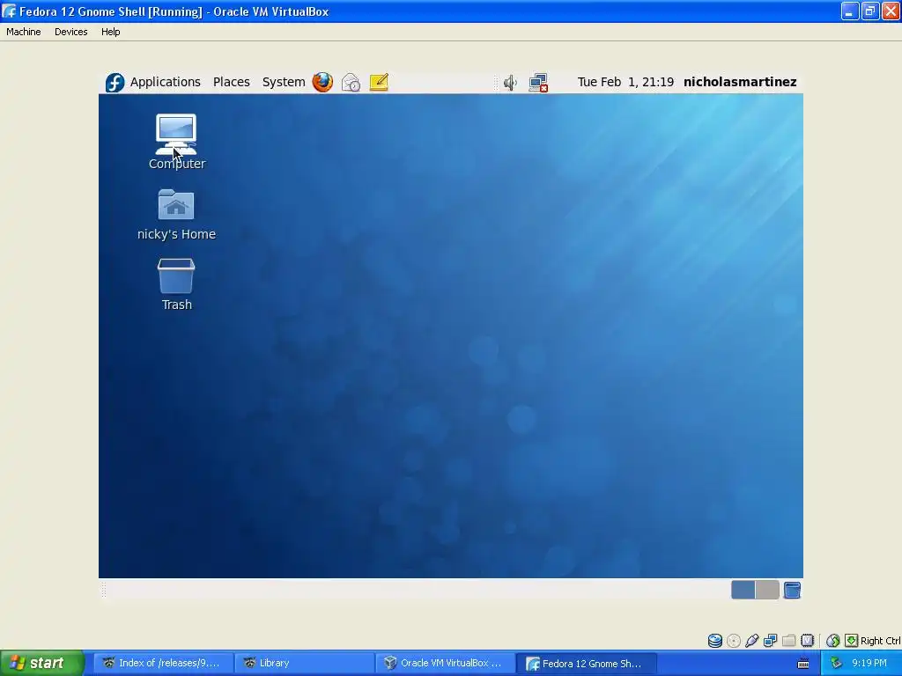
Task: Open the Fedora Applications menu
Action: pyautogui.click(x=165, y=82)
